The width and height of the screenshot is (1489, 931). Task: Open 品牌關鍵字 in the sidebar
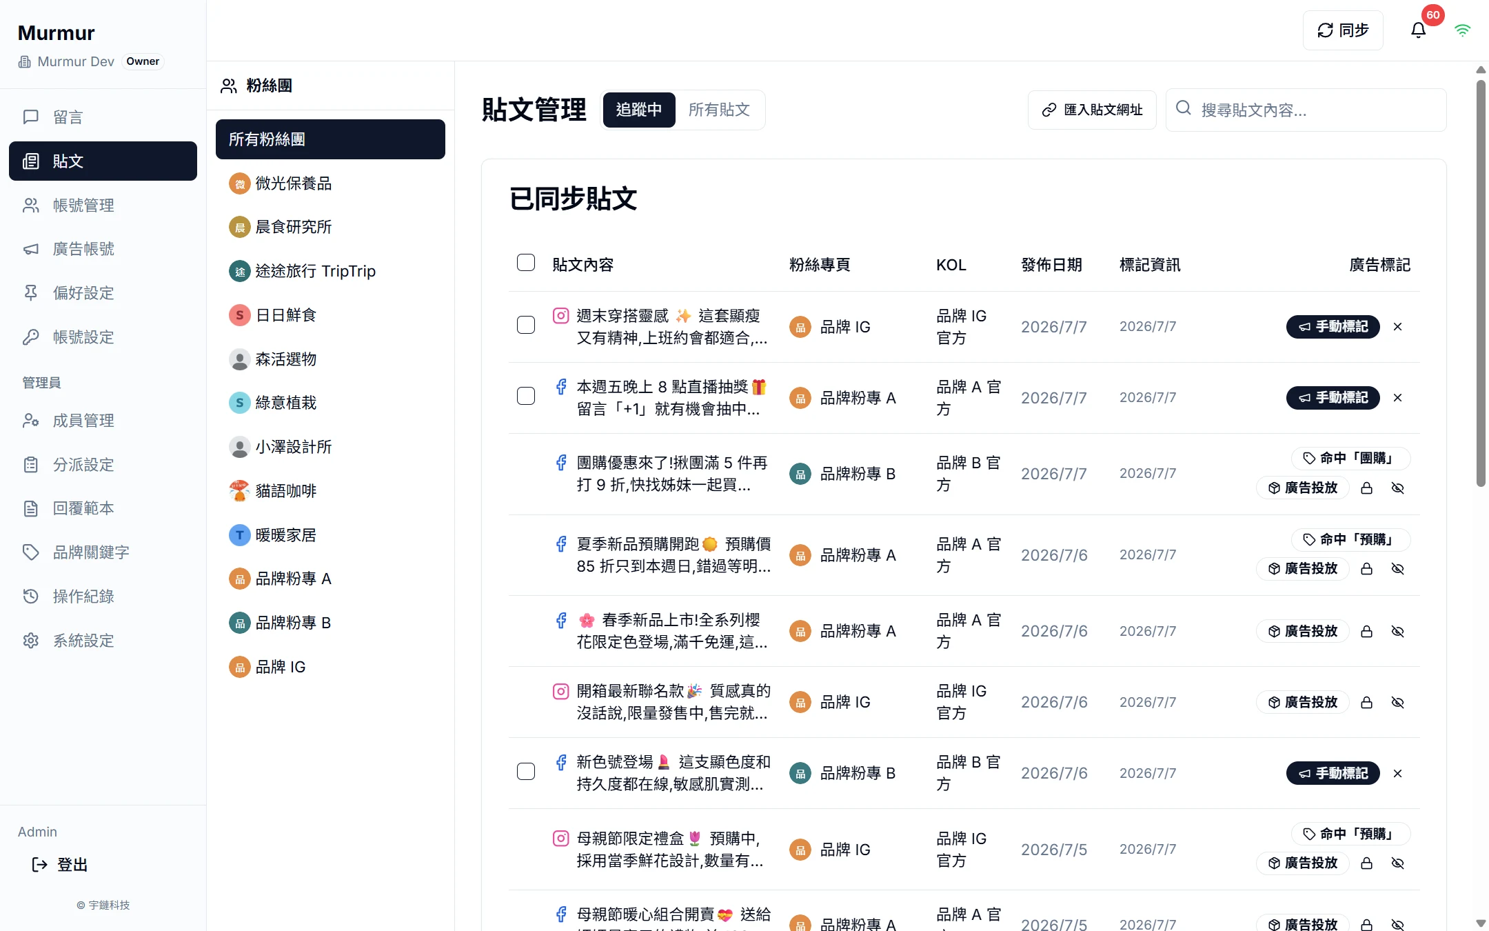[x=103, y=552]
